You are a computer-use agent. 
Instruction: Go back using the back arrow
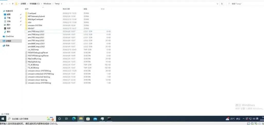point(2,4)
